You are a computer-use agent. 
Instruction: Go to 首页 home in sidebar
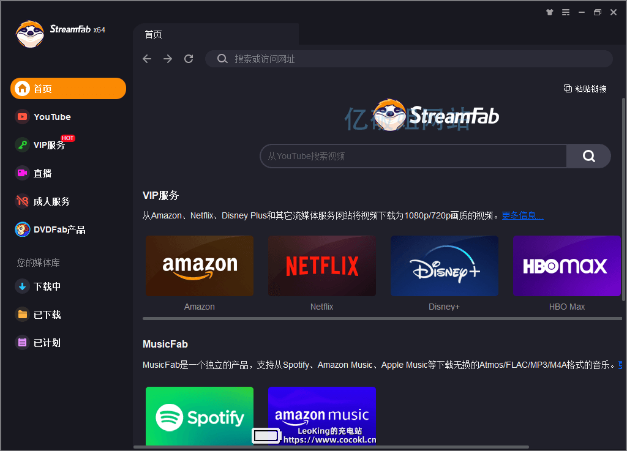68,88
